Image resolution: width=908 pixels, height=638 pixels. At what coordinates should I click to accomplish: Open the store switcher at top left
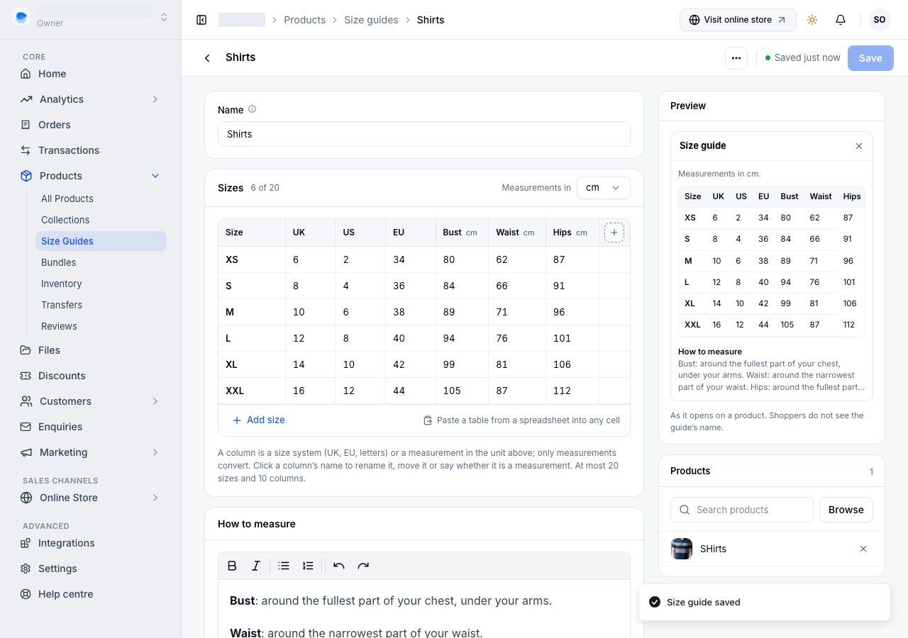coord(91,17)
